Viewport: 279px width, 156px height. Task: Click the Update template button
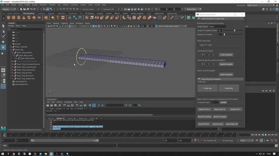226,64
